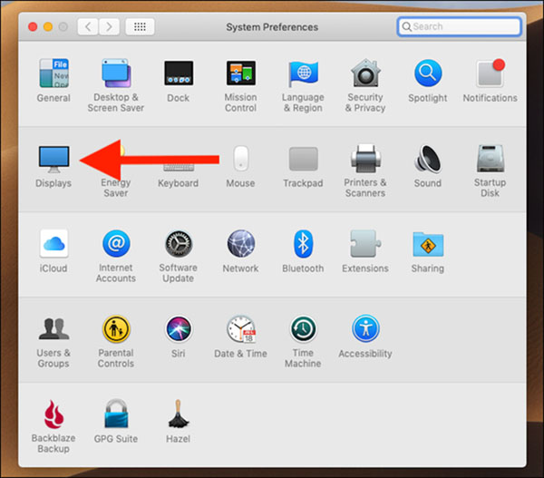Click the back navigation arrow button
The height and width of the screenshot is (478, 544).
pos(88,26)
